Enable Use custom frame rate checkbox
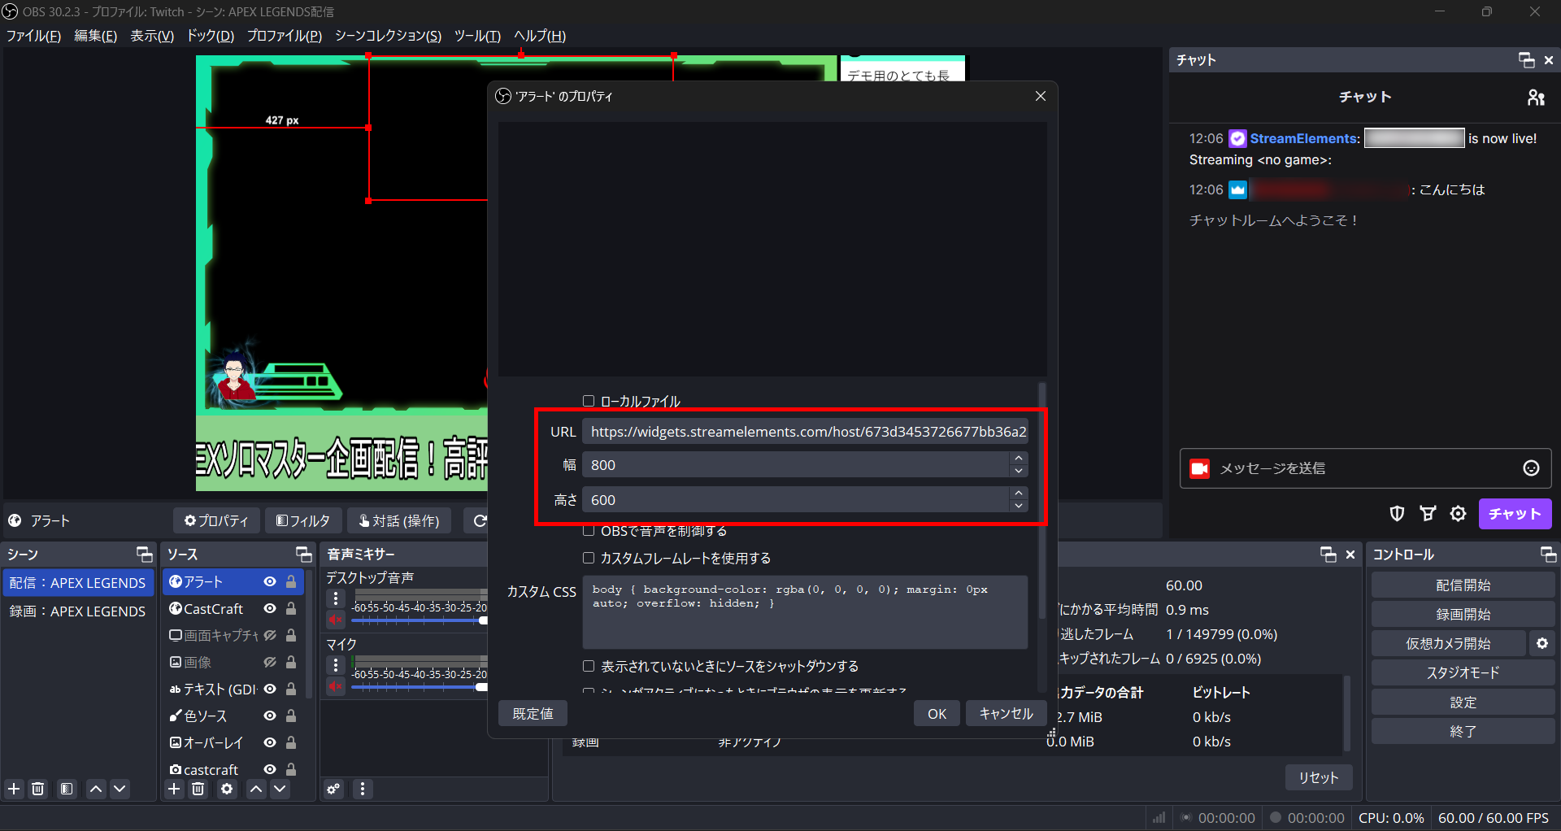1561x831 pixels. 589,558
